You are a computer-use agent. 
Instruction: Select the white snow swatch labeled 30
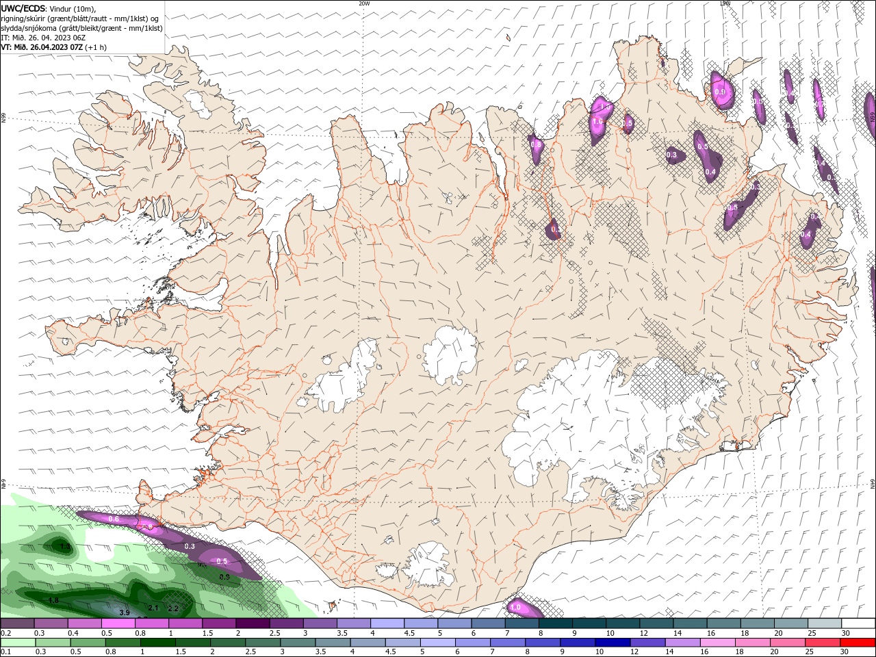pos(858,623)
